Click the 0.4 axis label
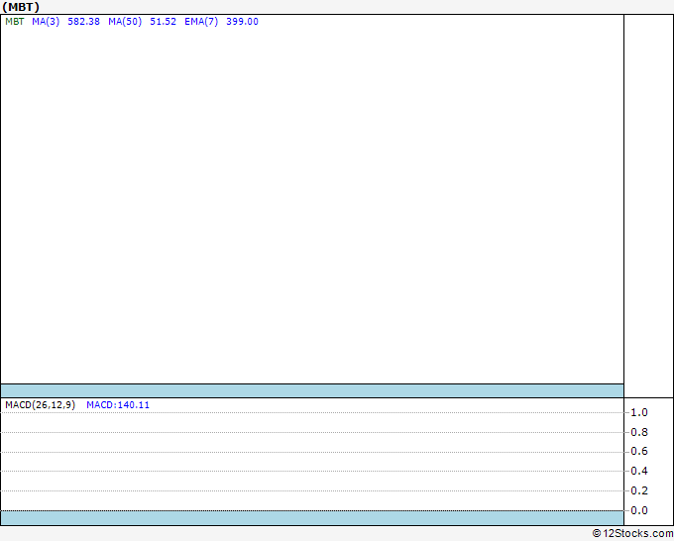 pyautogui.click(x=638, y=471)
